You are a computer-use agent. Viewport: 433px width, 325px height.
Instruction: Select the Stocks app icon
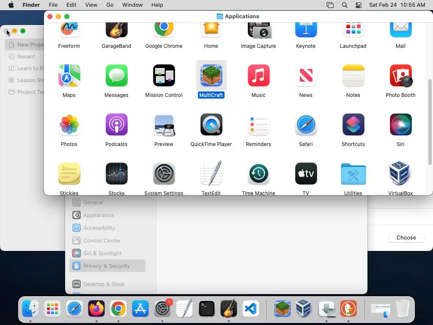pos(117,174)
